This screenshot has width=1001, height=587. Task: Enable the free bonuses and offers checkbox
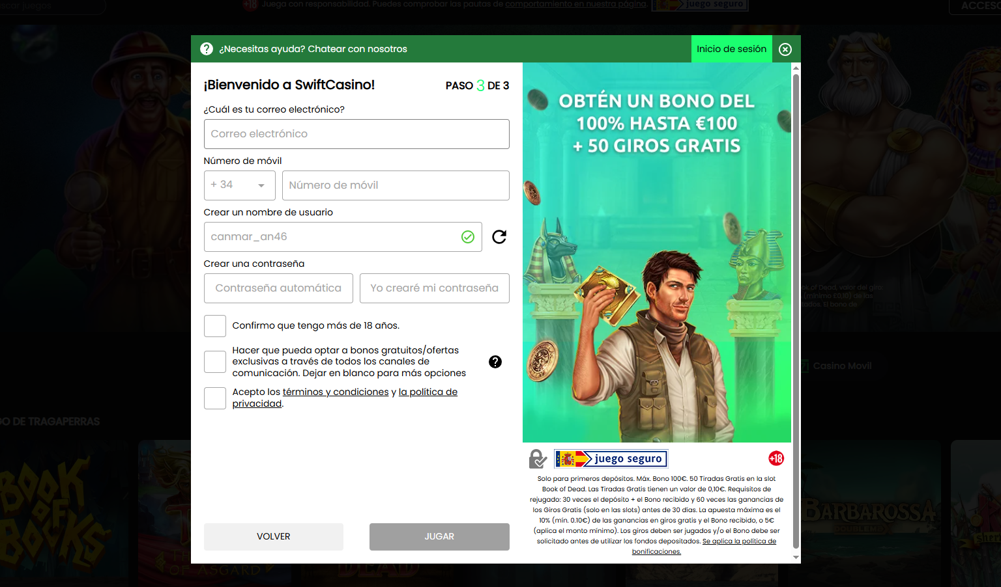point(215,362)
